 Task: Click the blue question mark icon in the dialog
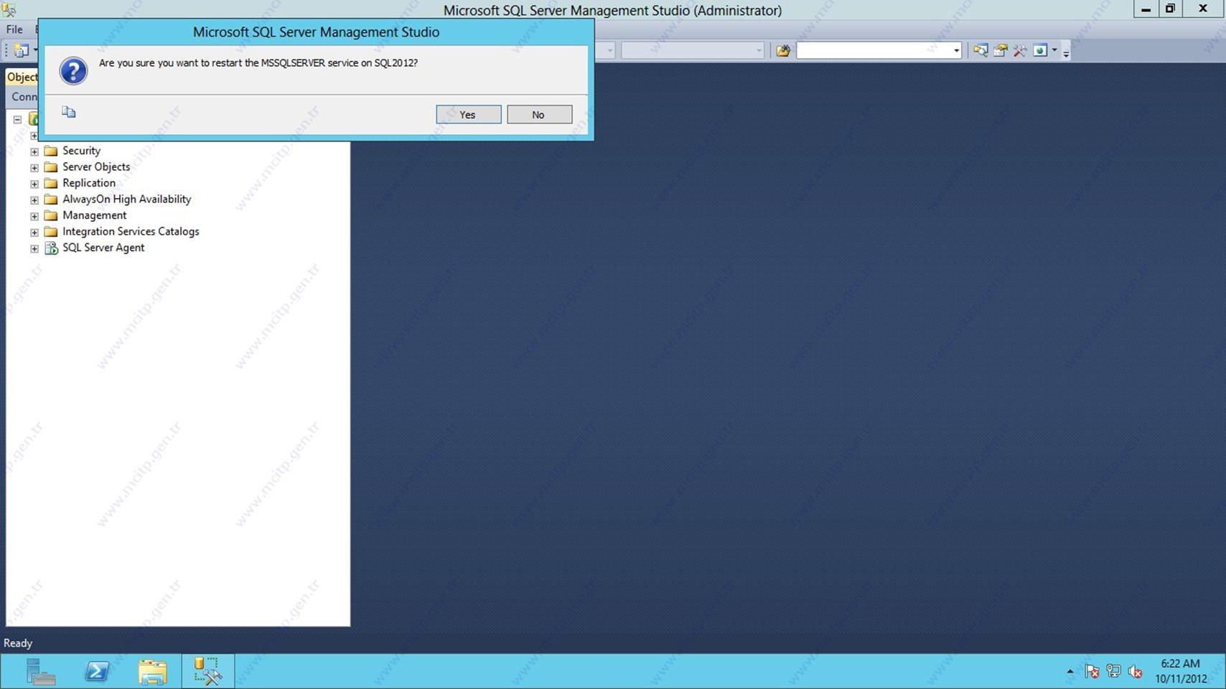click(x=73, y=71)
